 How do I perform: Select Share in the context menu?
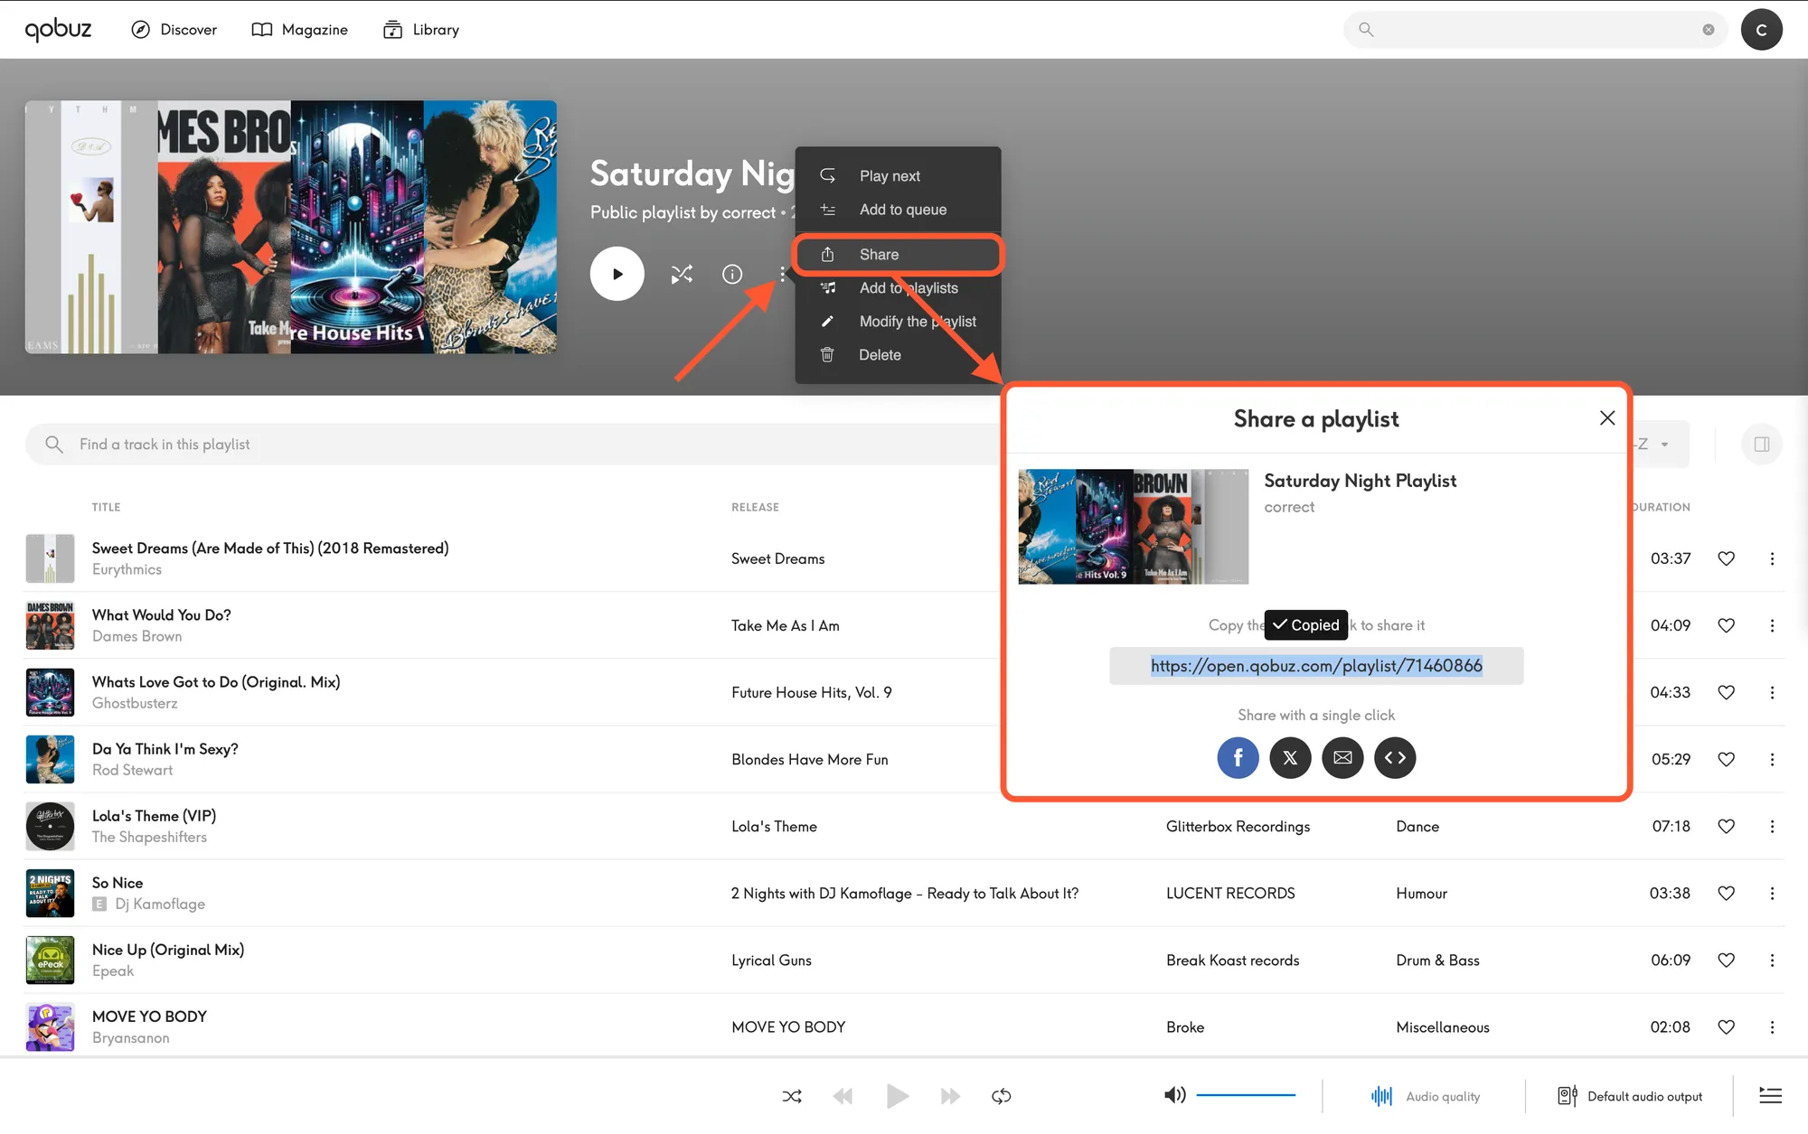[898, 255]
